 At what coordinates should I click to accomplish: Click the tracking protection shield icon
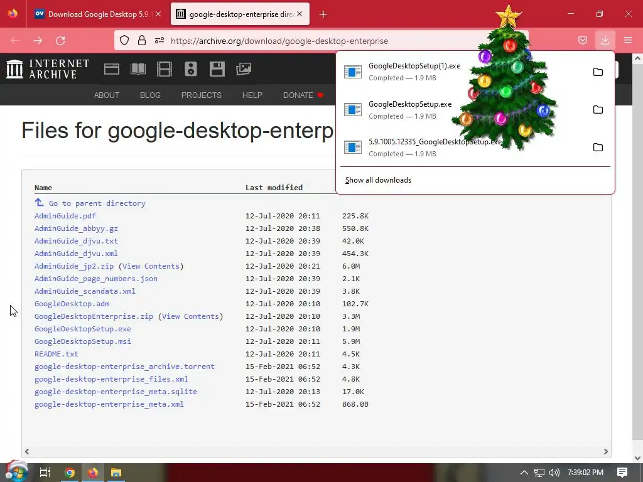124,41
